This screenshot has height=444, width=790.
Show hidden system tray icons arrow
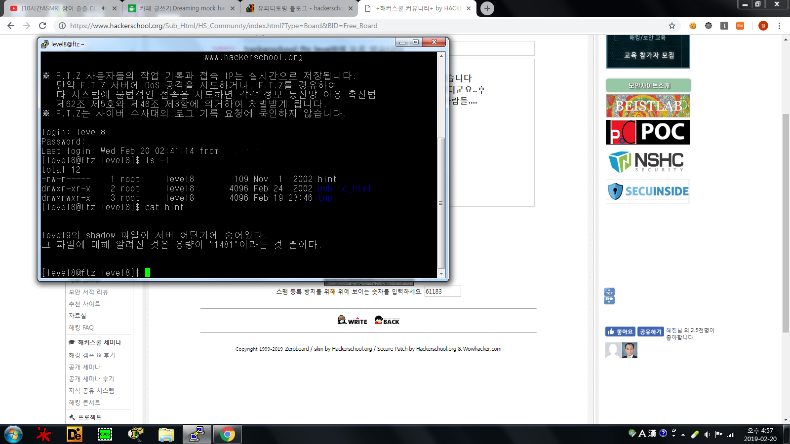point(683,435)
